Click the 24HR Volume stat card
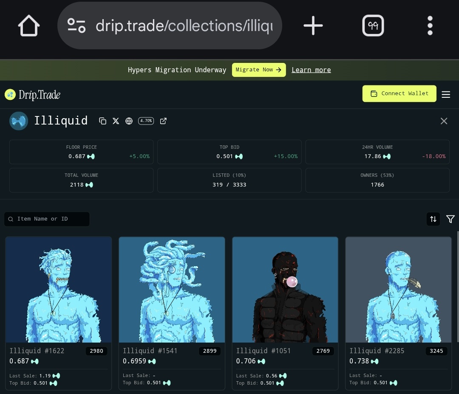Viewport: 459px width, 394px height. coord(377,152)
